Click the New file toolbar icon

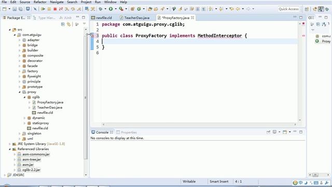[5, 9]
